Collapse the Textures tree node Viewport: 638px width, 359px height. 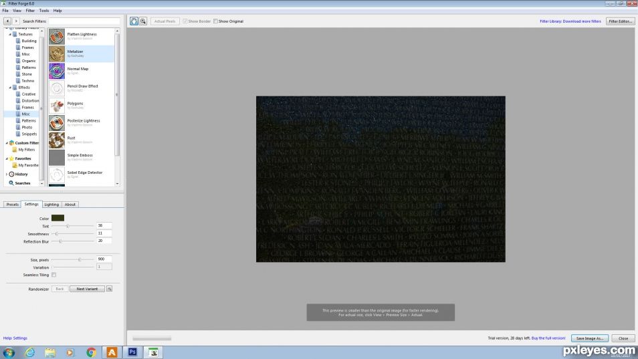10,34
